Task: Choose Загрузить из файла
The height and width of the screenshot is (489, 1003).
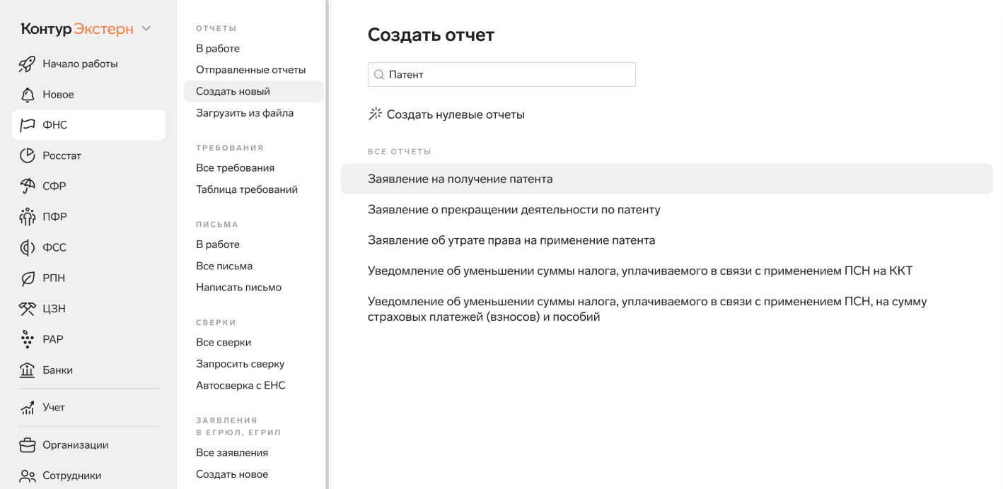Action: click(x=245, y=113)
